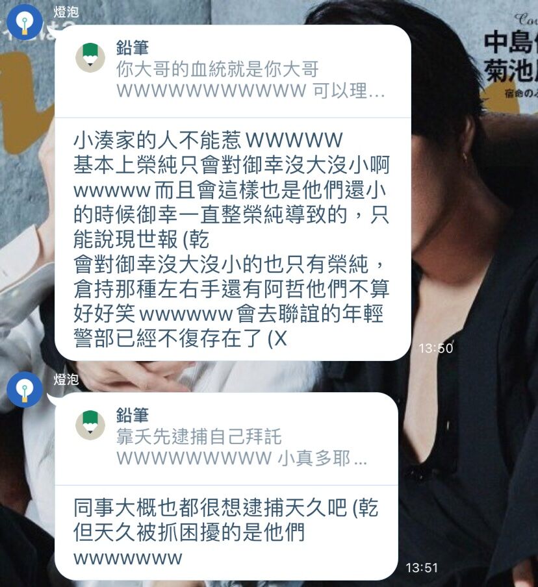
Task: Open the top 燈泡 sender name label
Action: point(66,12)
